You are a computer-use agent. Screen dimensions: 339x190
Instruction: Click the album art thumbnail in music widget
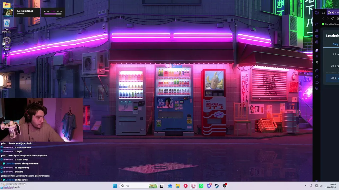[8, 12]
